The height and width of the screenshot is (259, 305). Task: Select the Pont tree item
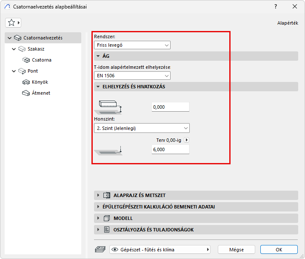click(x=32, y=71)
